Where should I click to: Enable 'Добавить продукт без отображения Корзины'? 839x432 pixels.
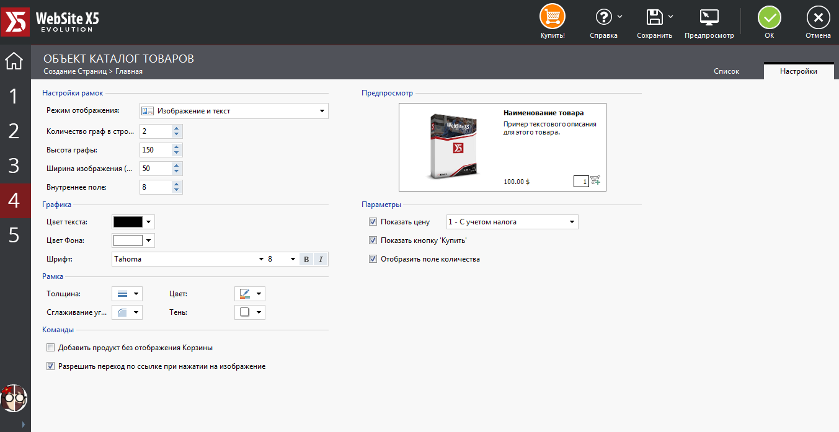coord(50,348)
